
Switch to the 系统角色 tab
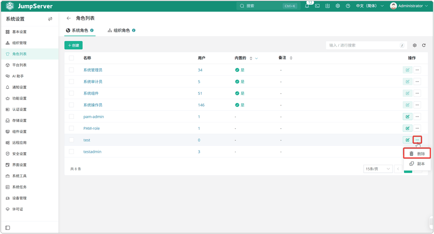coord(80,30)
